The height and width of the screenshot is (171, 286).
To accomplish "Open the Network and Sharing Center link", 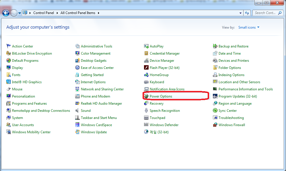I will 102,89.
